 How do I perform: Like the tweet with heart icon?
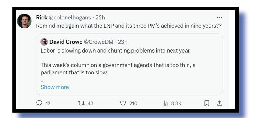tap(123, 103)
